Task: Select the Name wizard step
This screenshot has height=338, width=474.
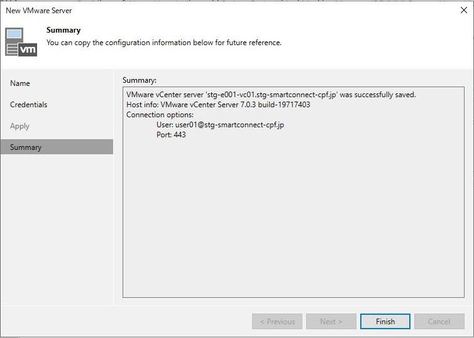Action: pyautogui.click(x=20, y=83)
